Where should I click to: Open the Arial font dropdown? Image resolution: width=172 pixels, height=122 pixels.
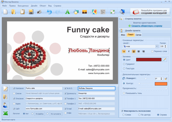pyautogui.click(x=157, y=46)
